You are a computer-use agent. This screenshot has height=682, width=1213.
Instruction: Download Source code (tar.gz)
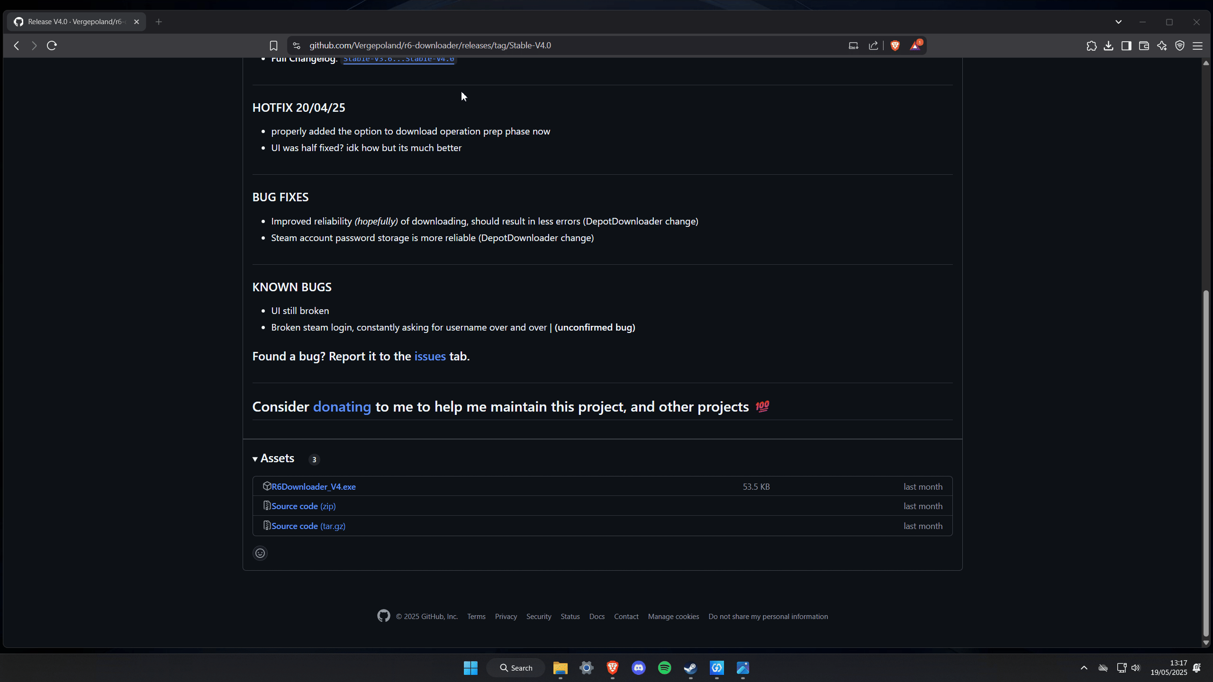click(x=308, y=526)
